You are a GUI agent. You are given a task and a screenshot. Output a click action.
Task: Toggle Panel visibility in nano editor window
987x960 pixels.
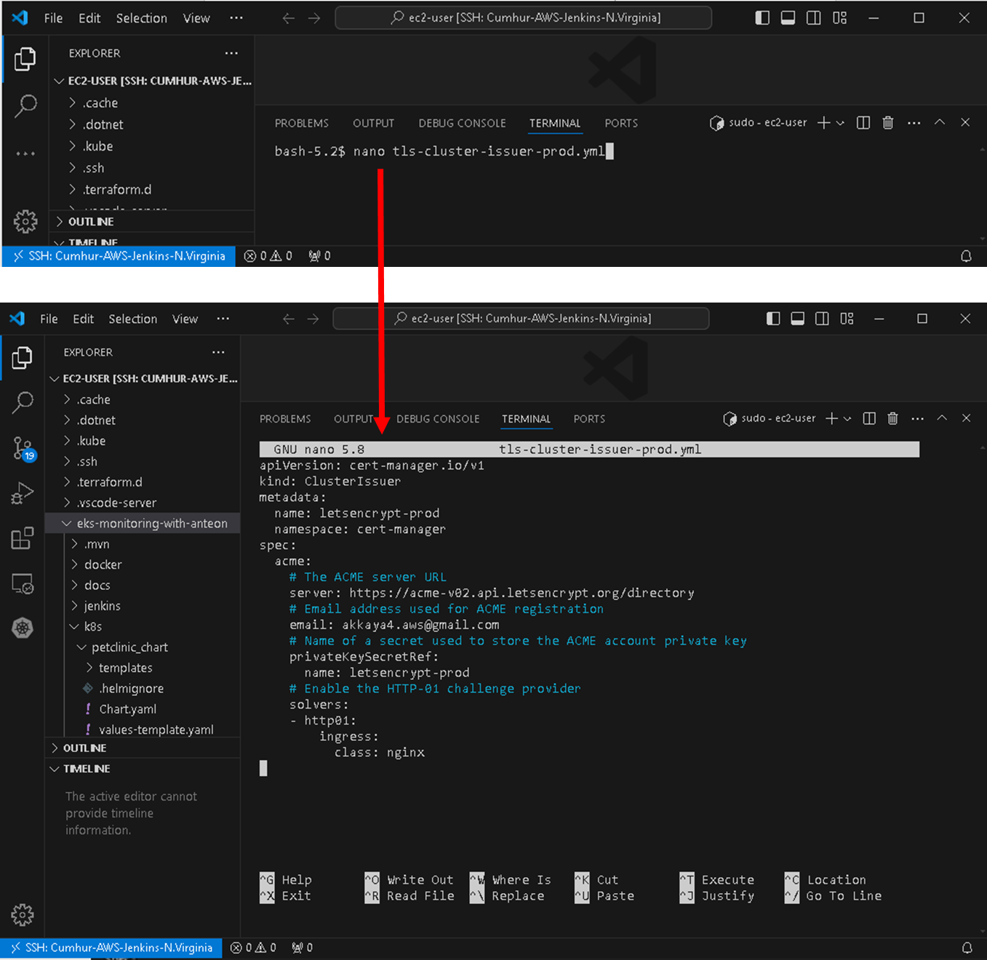pyautogui.click(x=797, y=319)
